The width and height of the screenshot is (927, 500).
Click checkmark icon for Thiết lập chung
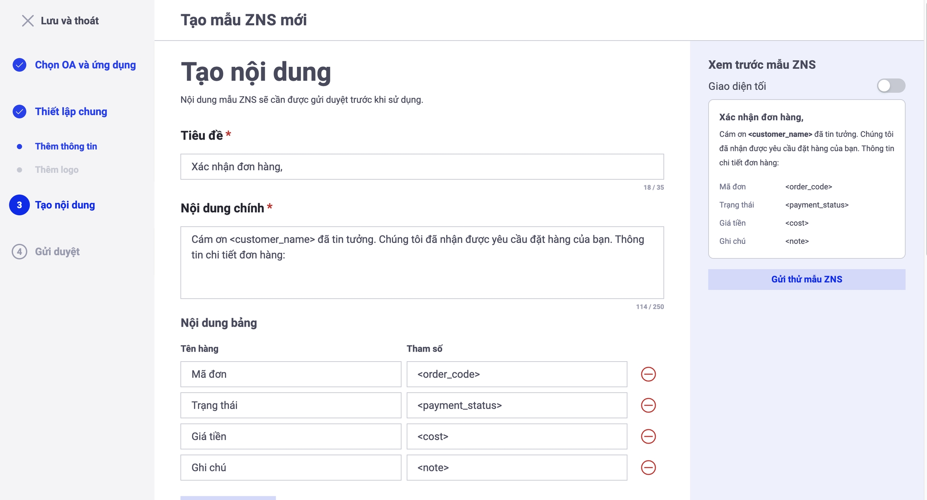[x=19, y=111]
